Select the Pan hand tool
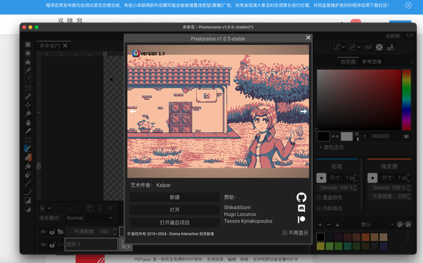Screen dimensions: 423x263 [28, 122]
